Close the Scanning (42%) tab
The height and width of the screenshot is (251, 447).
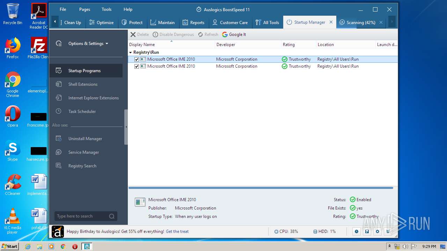tap(381, 22)
